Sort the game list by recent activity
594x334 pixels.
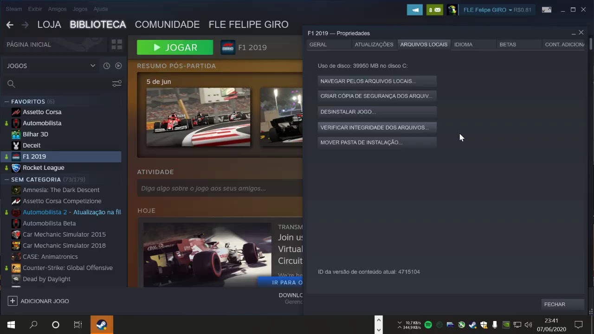pos(107,66)
